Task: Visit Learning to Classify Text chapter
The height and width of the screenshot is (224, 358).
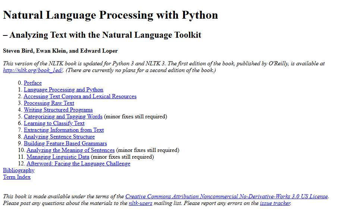Action: (54, 123)
